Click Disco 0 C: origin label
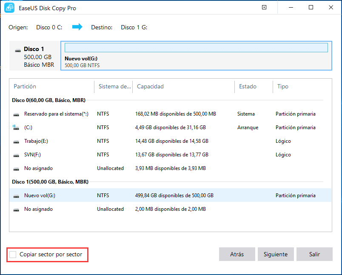Screen dimensions: 342x275 coord(49,27)
